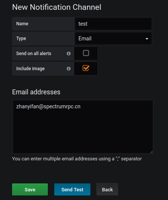
Task: Click the Send Test button
Action: tap(72, 189)
